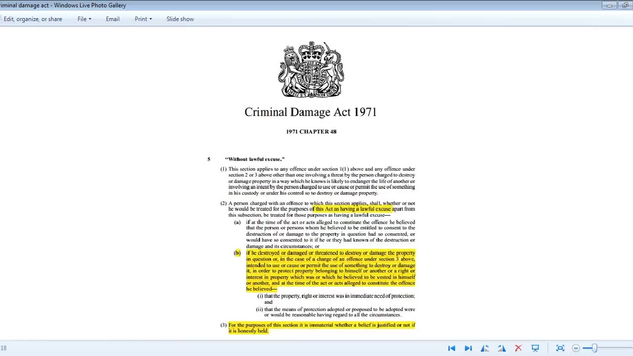Click the 'Criminal Damage Act 1971' heading

click(311, 112)
